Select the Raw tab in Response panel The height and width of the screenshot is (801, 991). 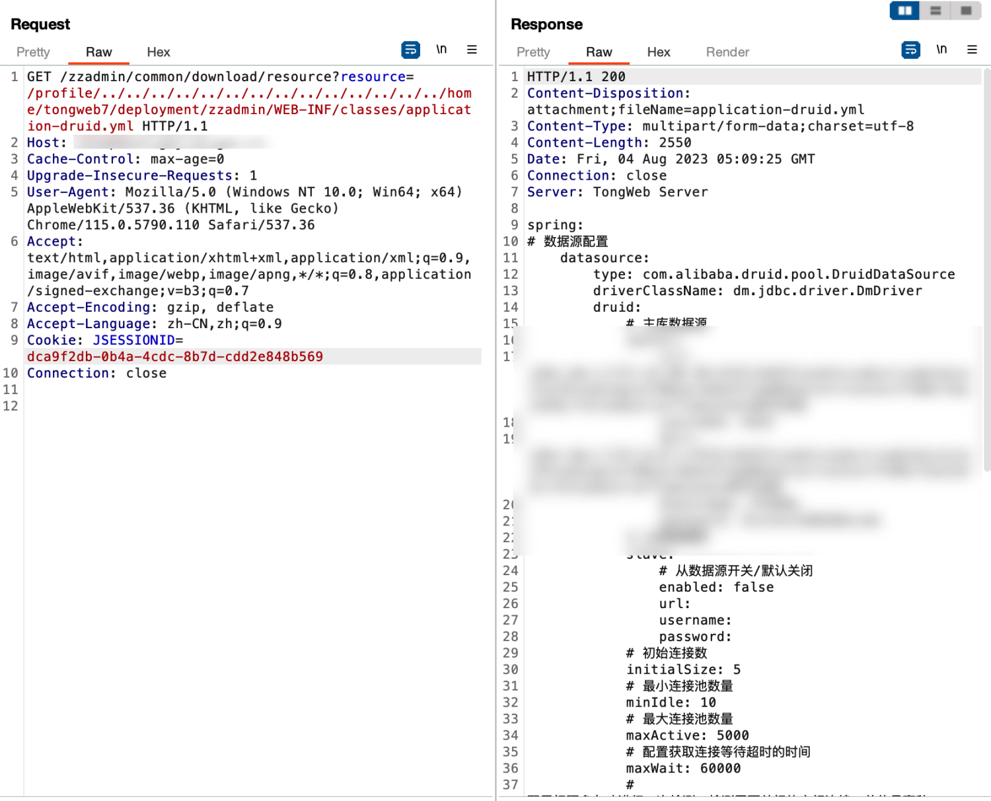click(599, 52)
